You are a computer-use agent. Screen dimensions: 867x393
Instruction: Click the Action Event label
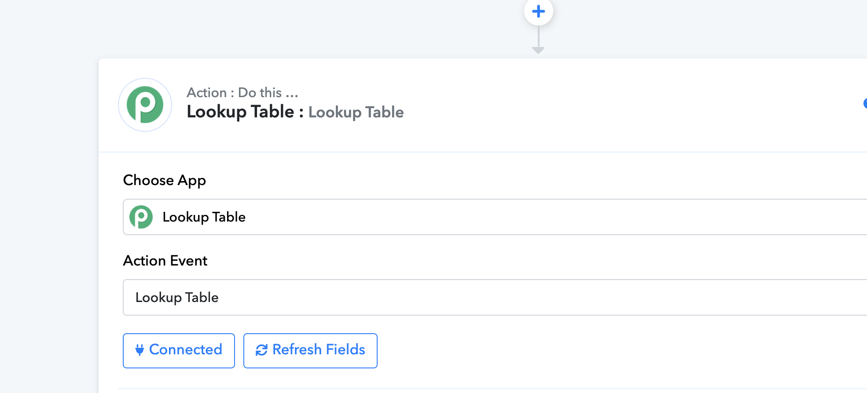coord(165,261)
